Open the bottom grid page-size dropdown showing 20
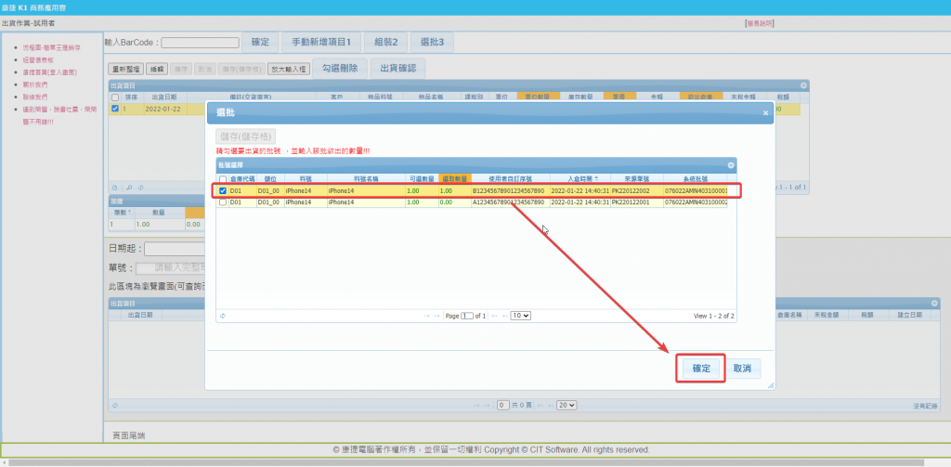951x467 pixels. (x=566, y=405)
